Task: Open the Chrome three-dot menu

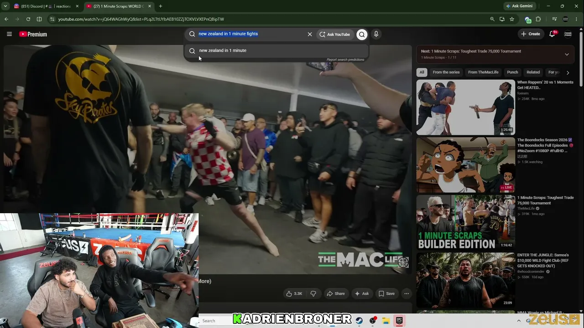Action: [x=577, y=19]
